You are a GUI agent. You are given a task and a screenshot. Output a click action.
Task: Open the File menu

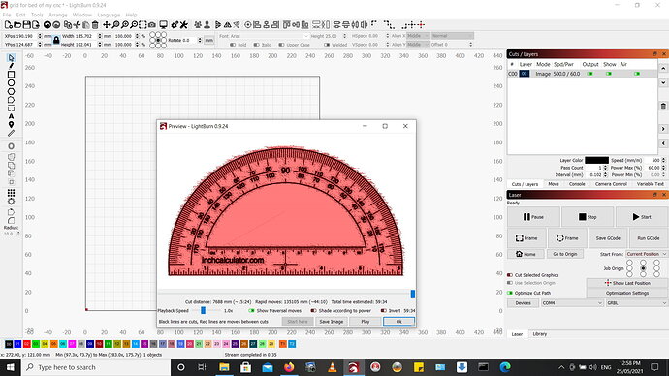7,15
